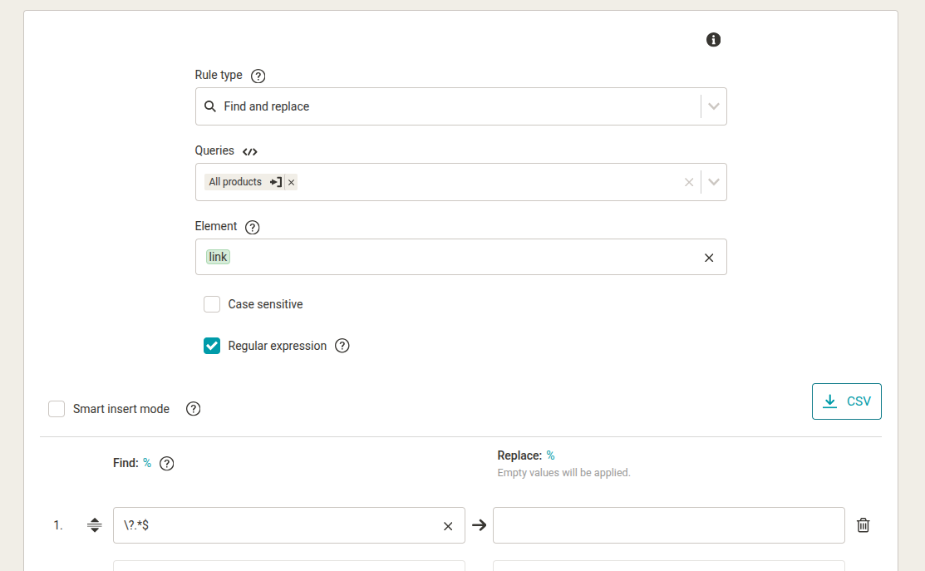Expand the Rule type dropdown
The height and width of the screenshot is (571, 925).
[713, 106]
